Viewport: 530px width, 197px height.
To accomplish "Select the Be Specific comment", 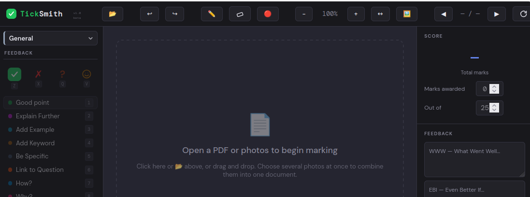I will click(x=50, y=156).
